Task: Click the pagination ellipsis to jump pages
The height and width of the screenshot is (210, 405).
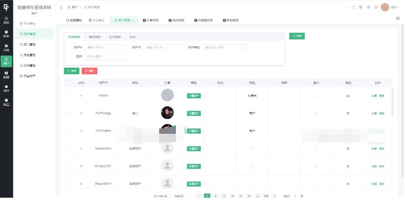Action: click(258, 196)
